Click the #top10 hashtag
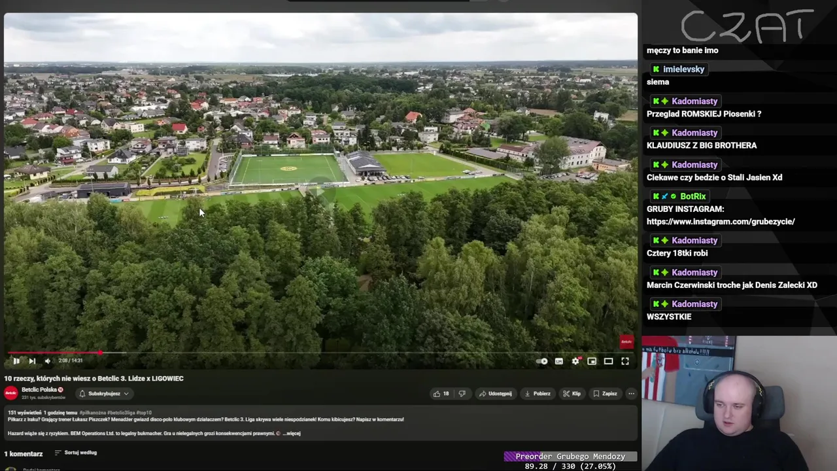 [x=143, y=413]
